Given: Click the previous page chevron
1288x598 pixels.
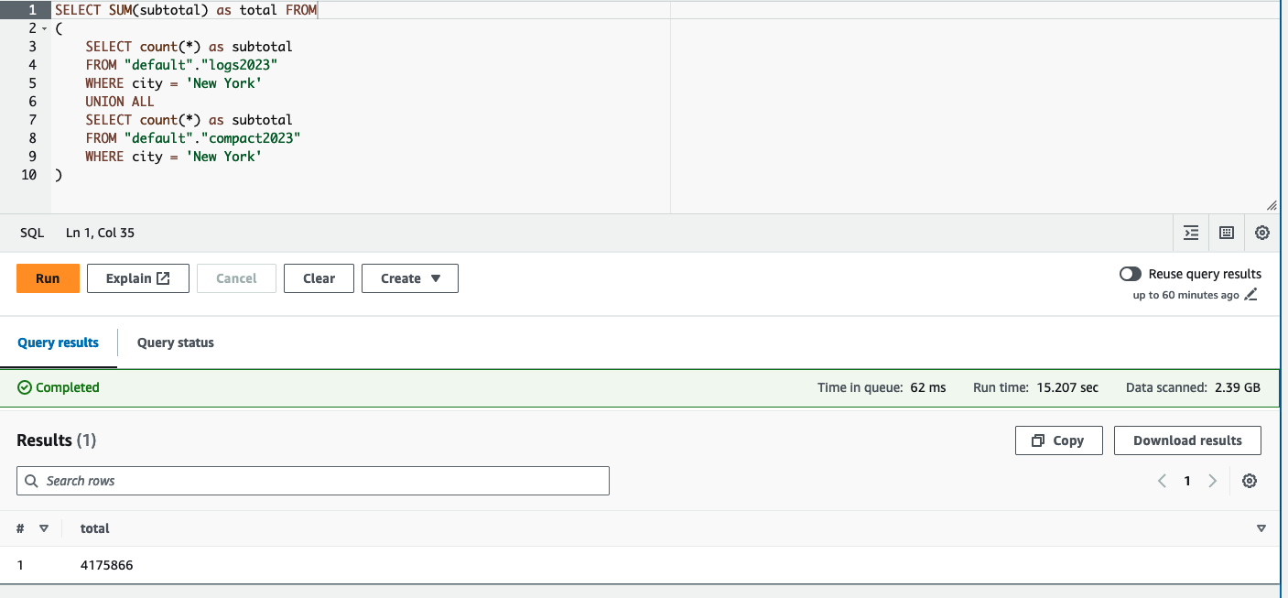Looking at the screenshot, I should click(1162, 480).
